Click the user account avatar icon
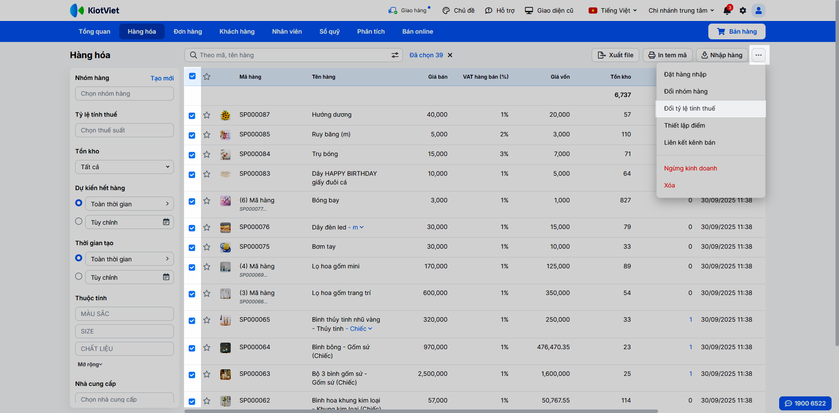Image resolution: width=839 pixels, height=413 pixels. click(x=759, y=10)
